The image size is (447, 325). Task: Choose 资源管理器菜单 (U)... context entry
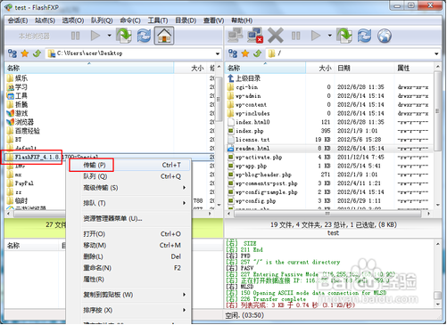point(128,219)
